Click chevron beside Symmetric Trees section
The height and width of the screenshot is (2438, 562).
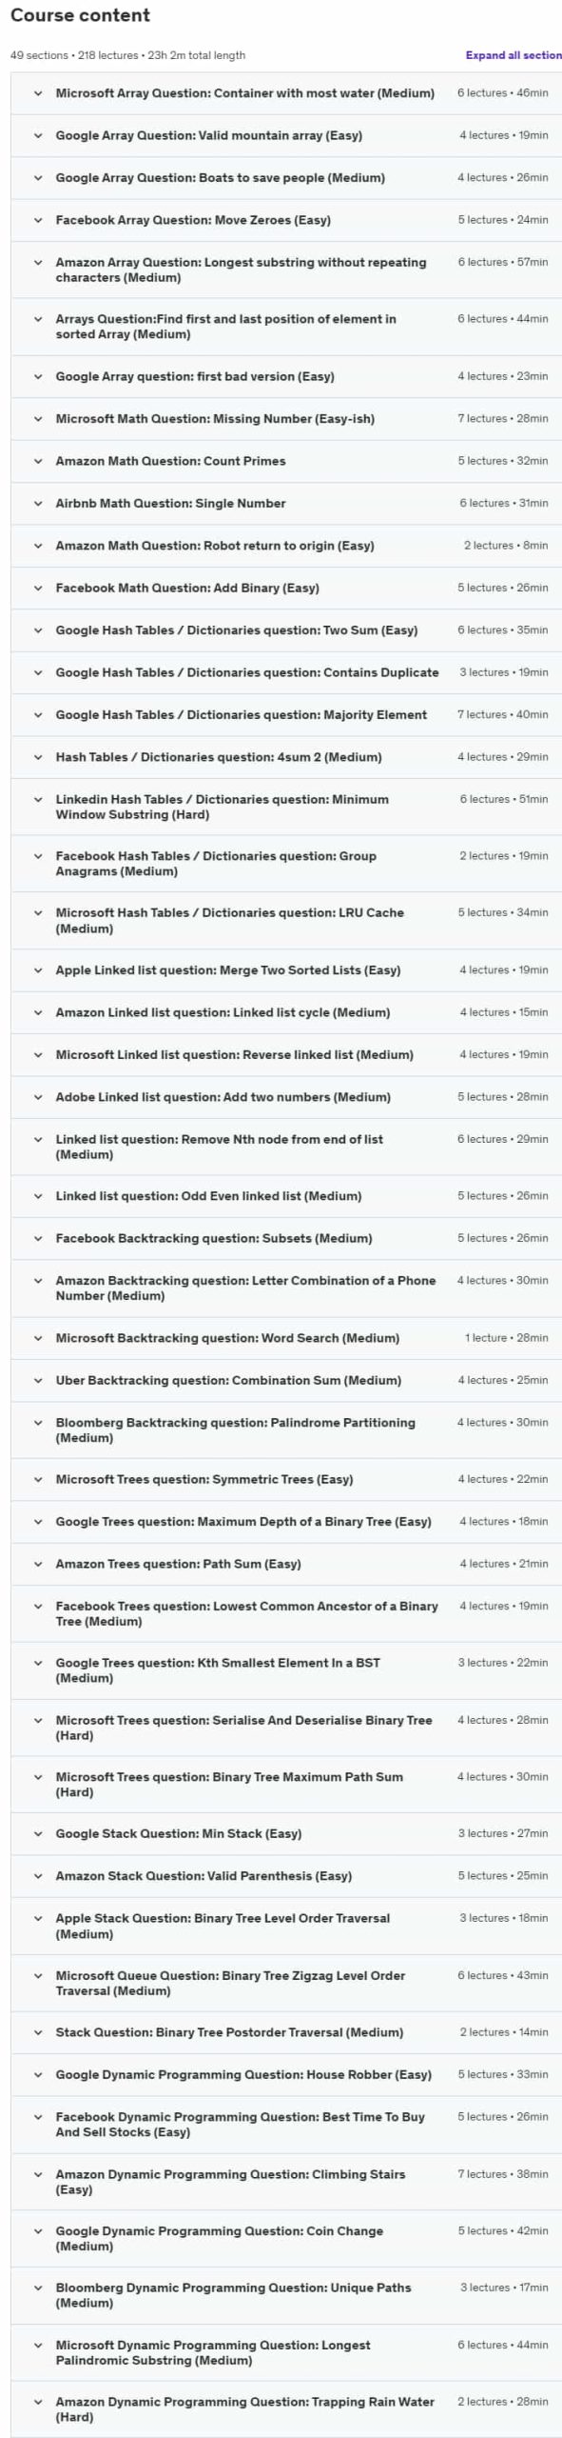coord(38,1480)
